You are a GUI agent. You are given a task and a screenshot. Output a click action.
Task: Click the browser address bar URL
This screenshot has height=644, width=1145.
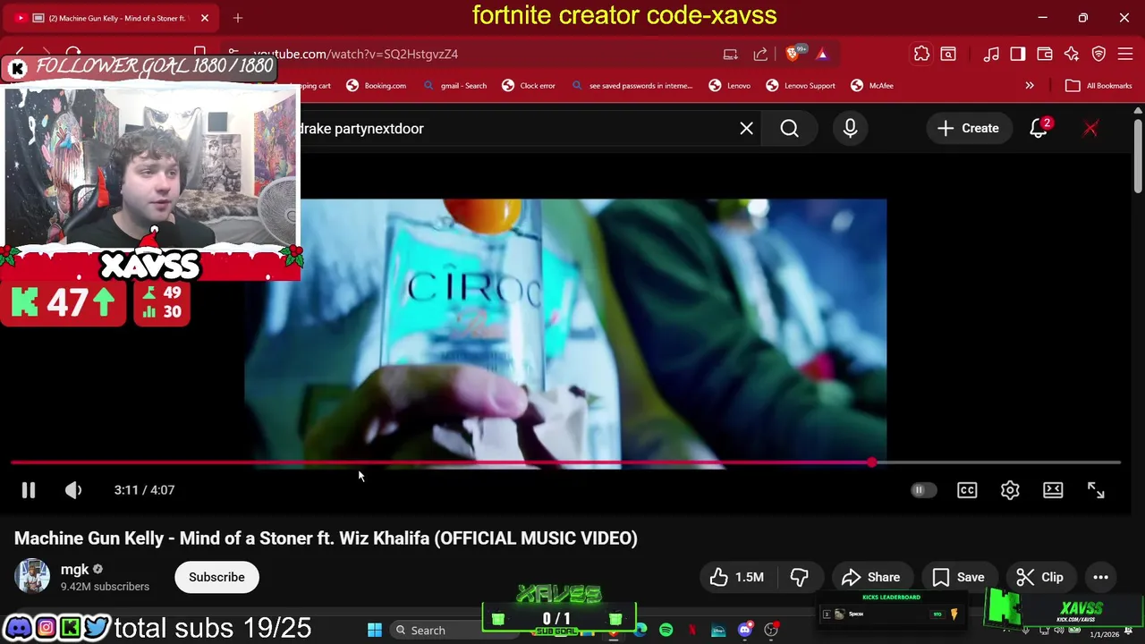click(x=355, y=54)
